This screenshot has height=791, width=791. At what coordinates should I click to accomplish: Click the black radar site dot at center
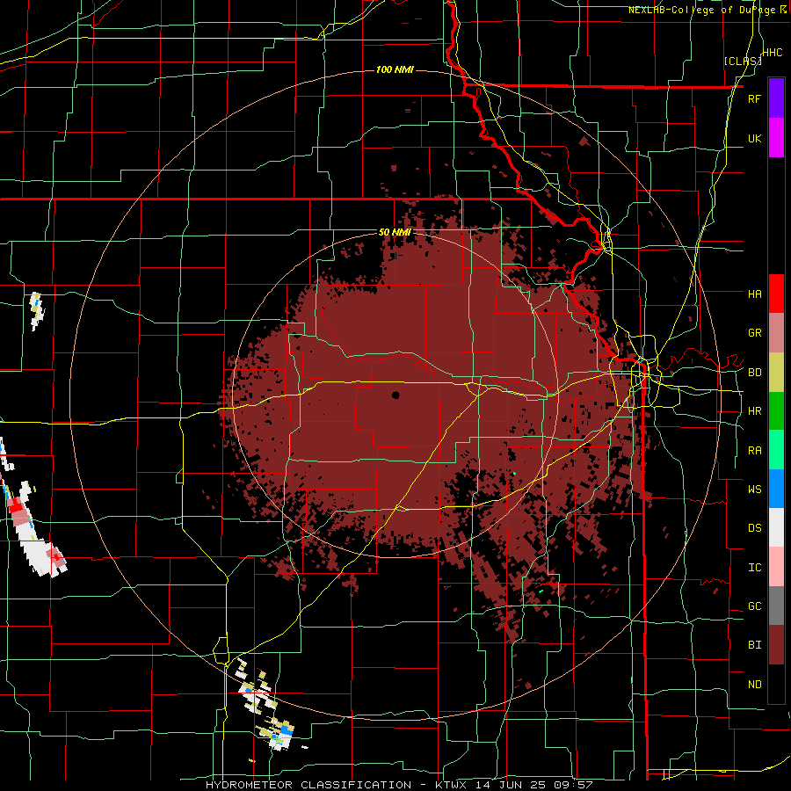(x=395, y=395)
